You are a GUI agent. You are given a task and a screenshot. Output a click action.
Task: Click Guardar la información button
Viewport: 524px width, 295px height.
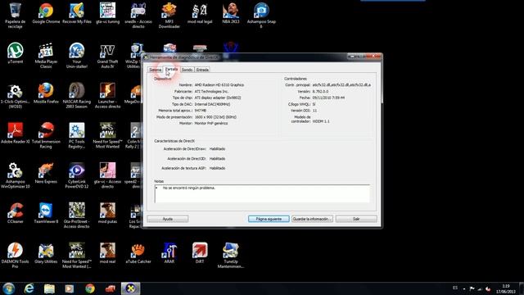tap(312, 219)
